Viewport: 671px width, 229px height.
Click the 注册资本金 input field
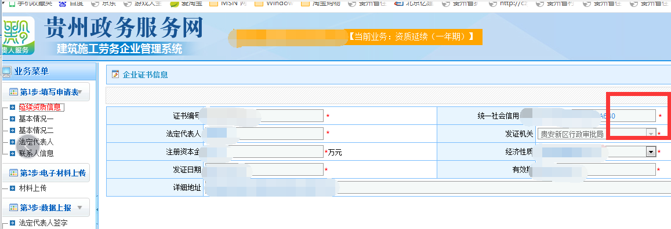pos(264,152)
